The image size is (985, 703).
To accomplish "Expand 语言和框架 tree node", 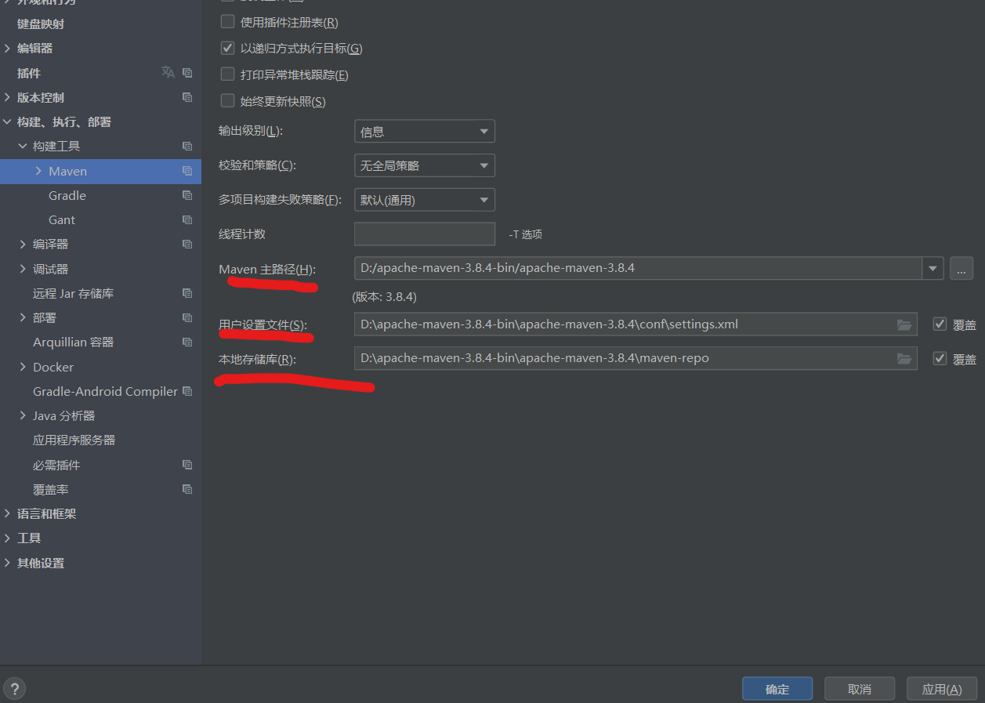I will coord(8,513).
